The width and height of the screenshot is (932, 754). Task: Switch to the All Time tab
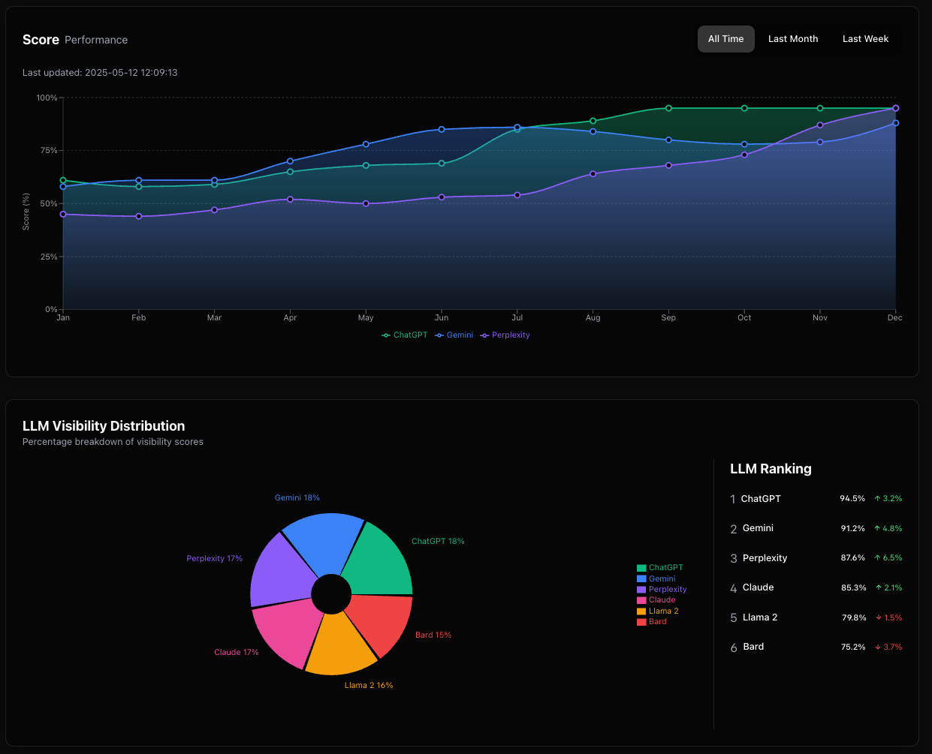(725, 39)
